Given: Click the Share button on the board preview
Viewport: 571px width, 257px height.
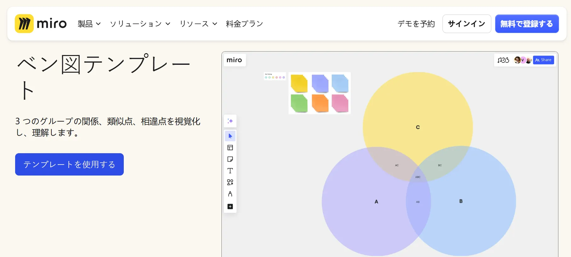Looking at the screenshot, I should [x=543, y=60].
